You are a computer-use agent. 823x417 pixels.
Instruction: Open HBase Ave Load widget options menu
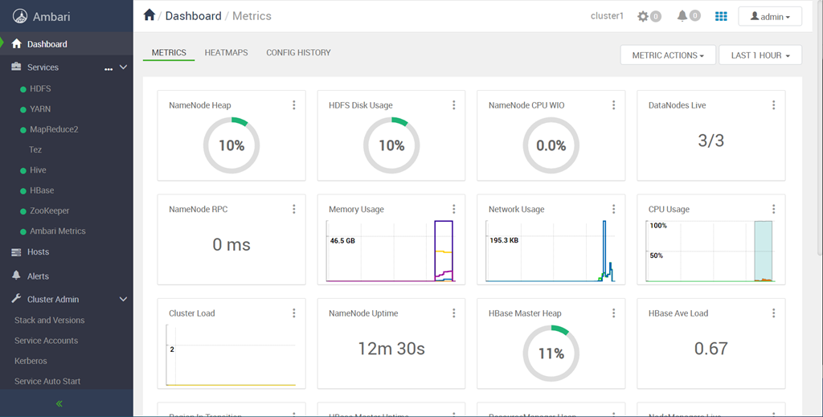point(774,313)
